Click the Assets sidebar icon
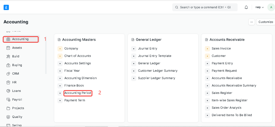 pos(8,48)
